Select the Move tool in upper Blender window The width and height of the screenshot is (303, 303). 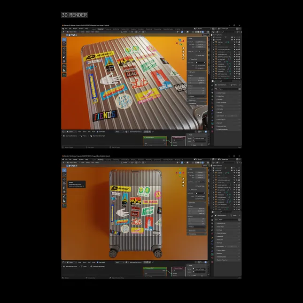pos(64,48)
